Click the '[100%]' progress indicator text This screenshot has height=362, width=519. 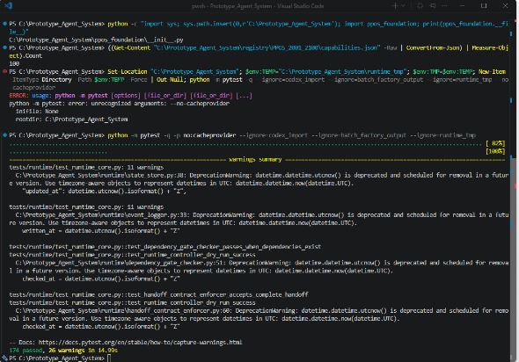tap(495, 151)
